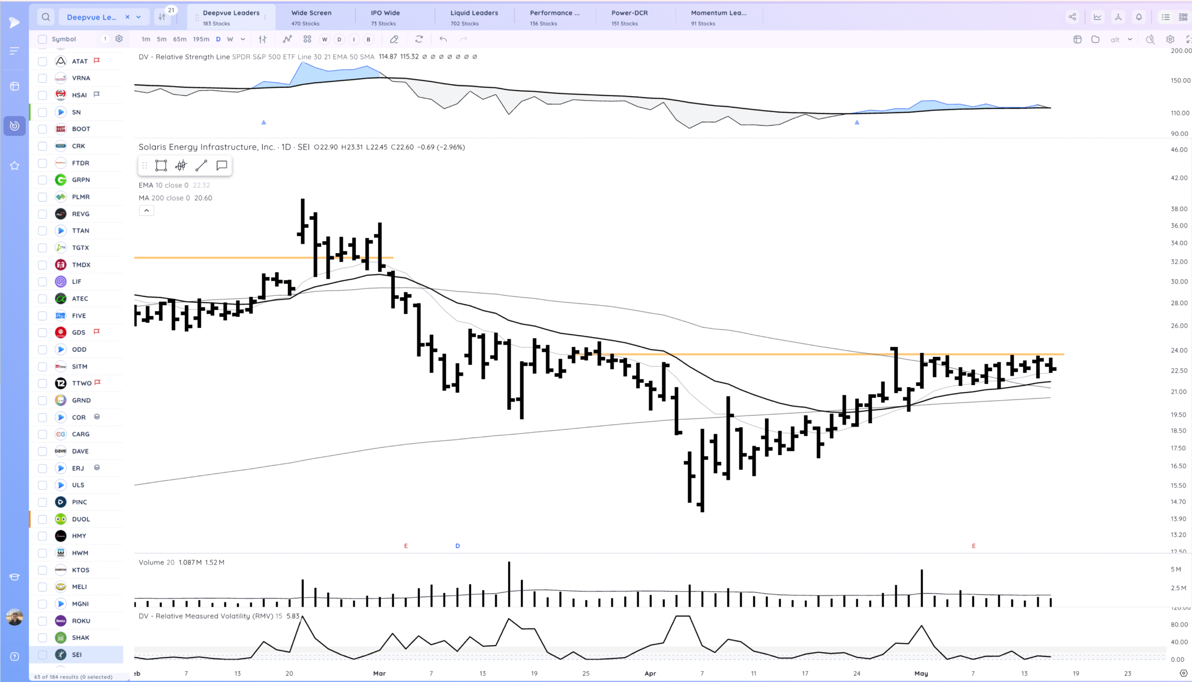The image size is (1192, 682).
Task: Click the undo arrow icon
Action: click(x=443, y=40)
